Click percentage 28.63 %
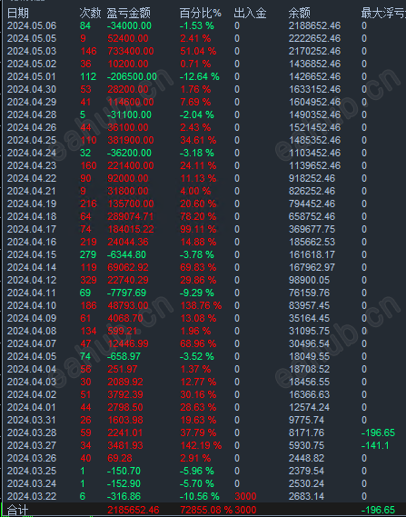 point(198,408)
